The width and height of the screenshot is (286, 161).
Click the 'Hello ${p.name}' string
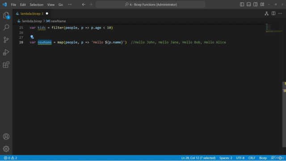click(x=108, y=42)
